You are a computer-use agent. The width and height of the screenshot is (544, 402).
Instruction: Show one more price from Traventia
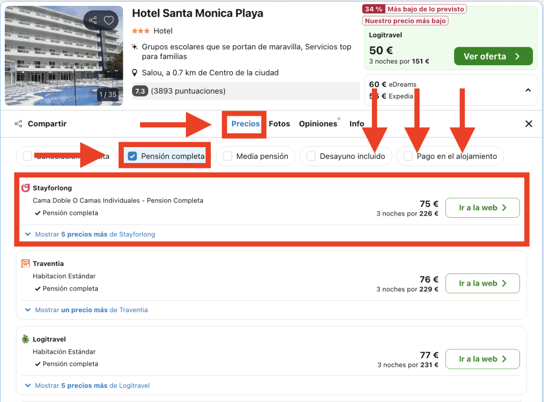coord(91,310)
